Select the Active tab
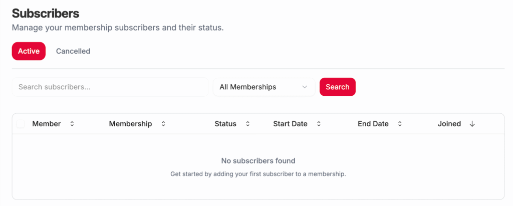 pyautogui.click(x=29, y=51)
